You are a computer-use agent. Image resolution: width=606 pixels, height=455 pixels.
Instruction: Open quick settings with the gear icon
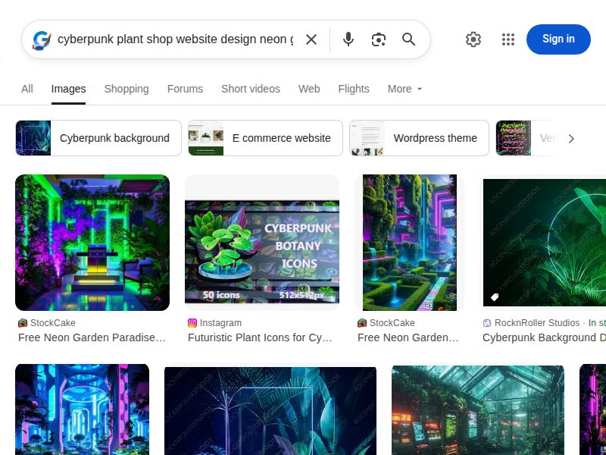tap(473, 39)
